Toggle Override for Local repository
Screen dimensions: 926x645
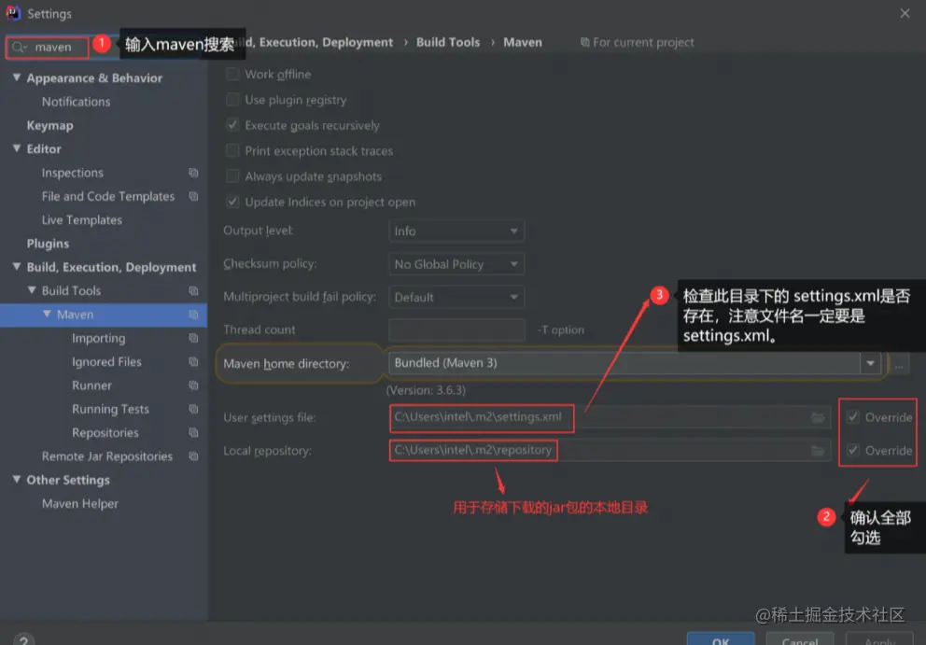click(x=853, y=450)
